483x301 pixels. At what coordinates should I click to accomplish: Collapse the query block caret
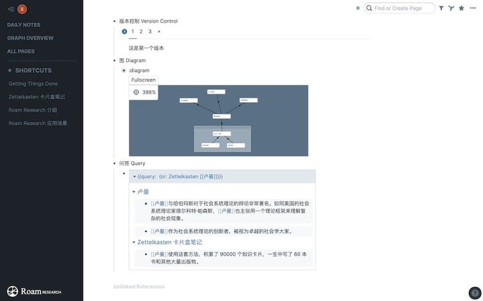pos(134,177)
